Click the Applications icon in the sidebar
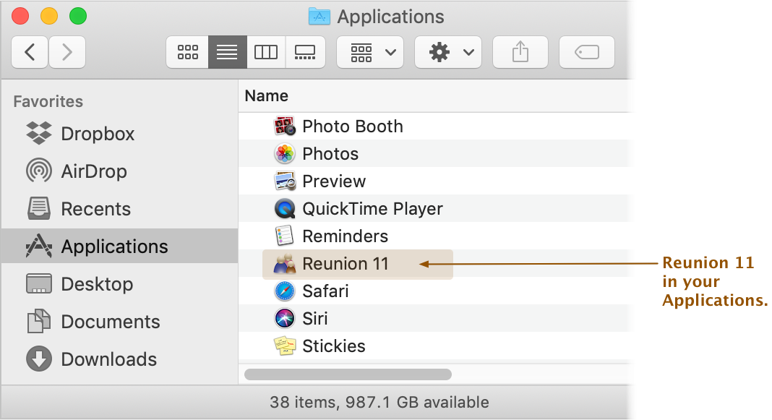The height and width of the screenshot is (420, 772). point(39,246)
